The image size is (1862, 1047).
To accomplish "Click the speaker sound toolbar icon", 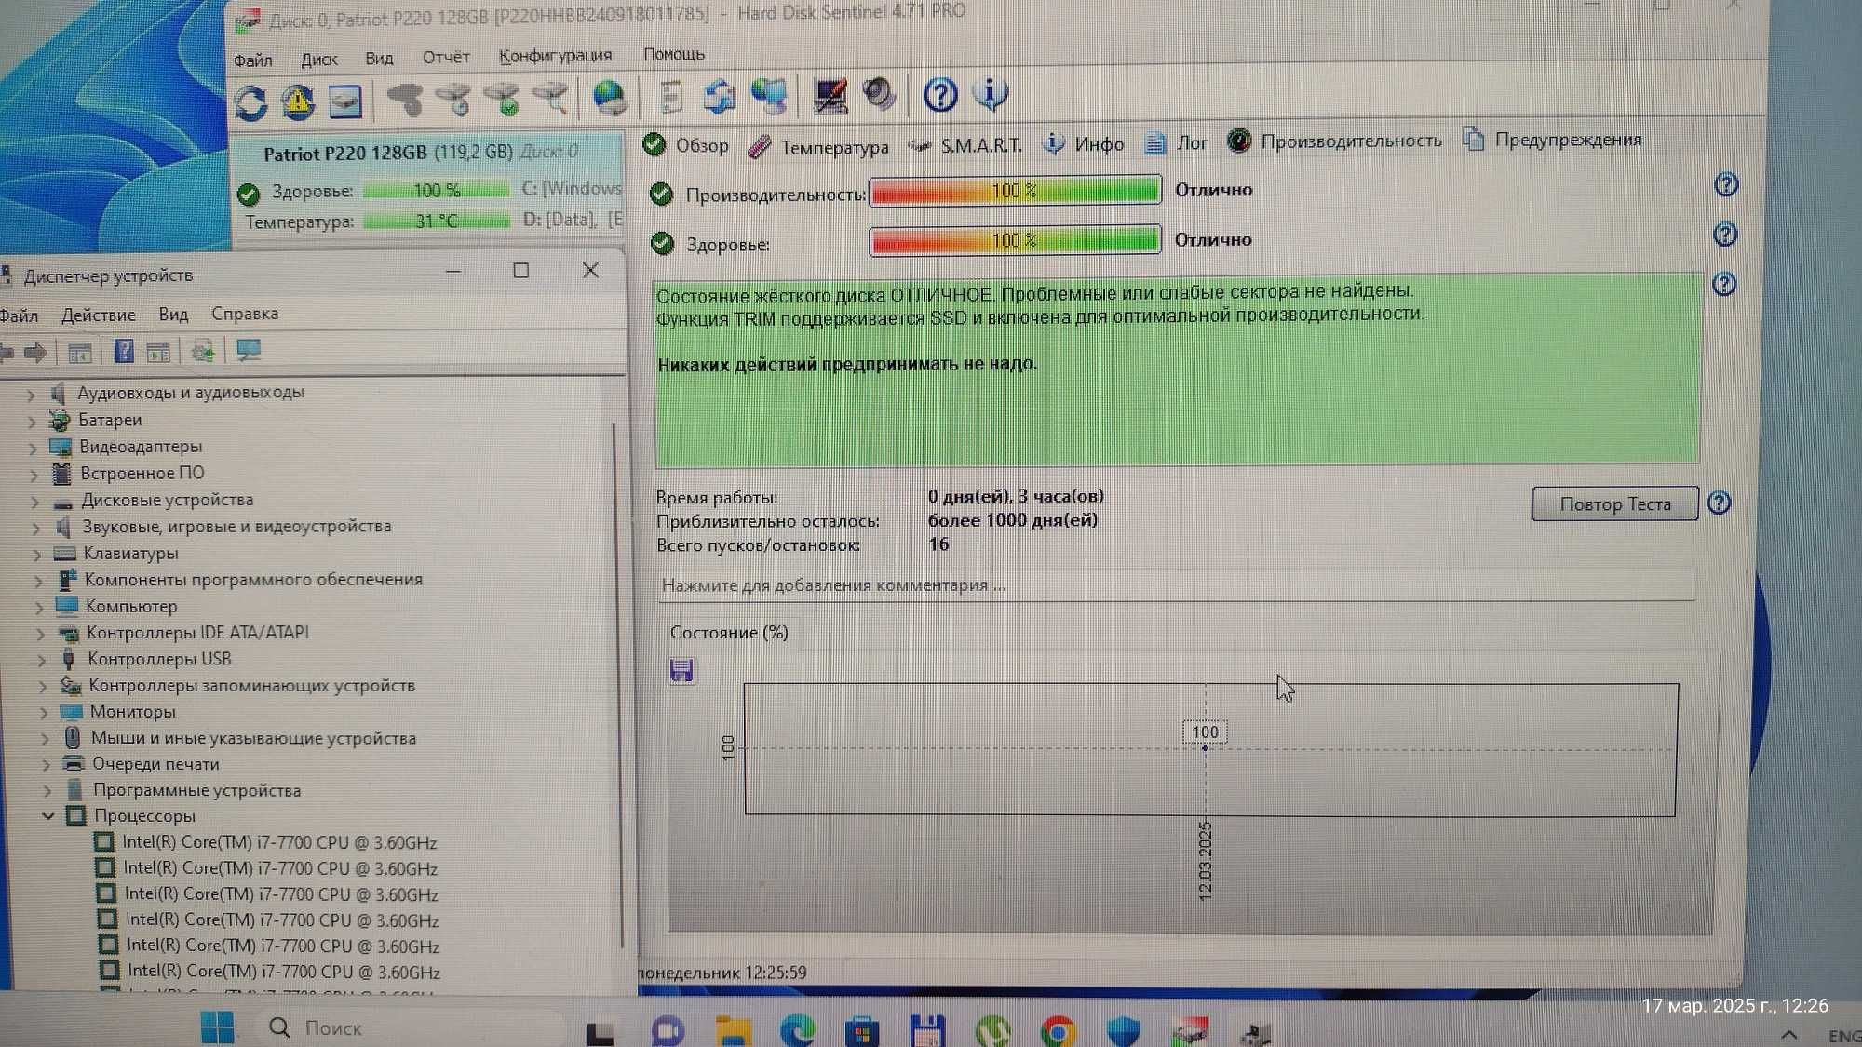I will tap(878, 94).
